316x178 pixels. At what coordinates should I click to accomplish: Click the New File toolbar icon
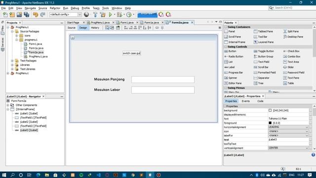(5, 14)
